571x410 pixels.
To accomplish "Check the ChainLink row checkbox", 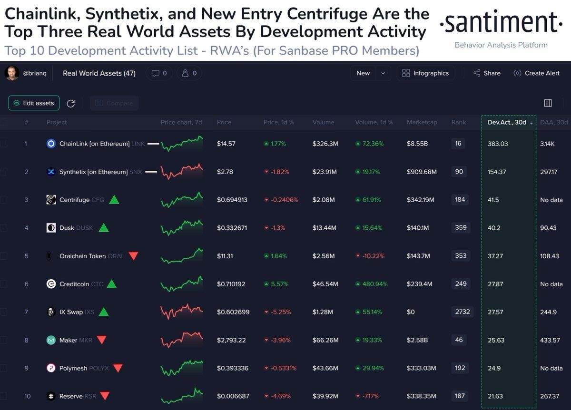I will [x=3, y=144].
